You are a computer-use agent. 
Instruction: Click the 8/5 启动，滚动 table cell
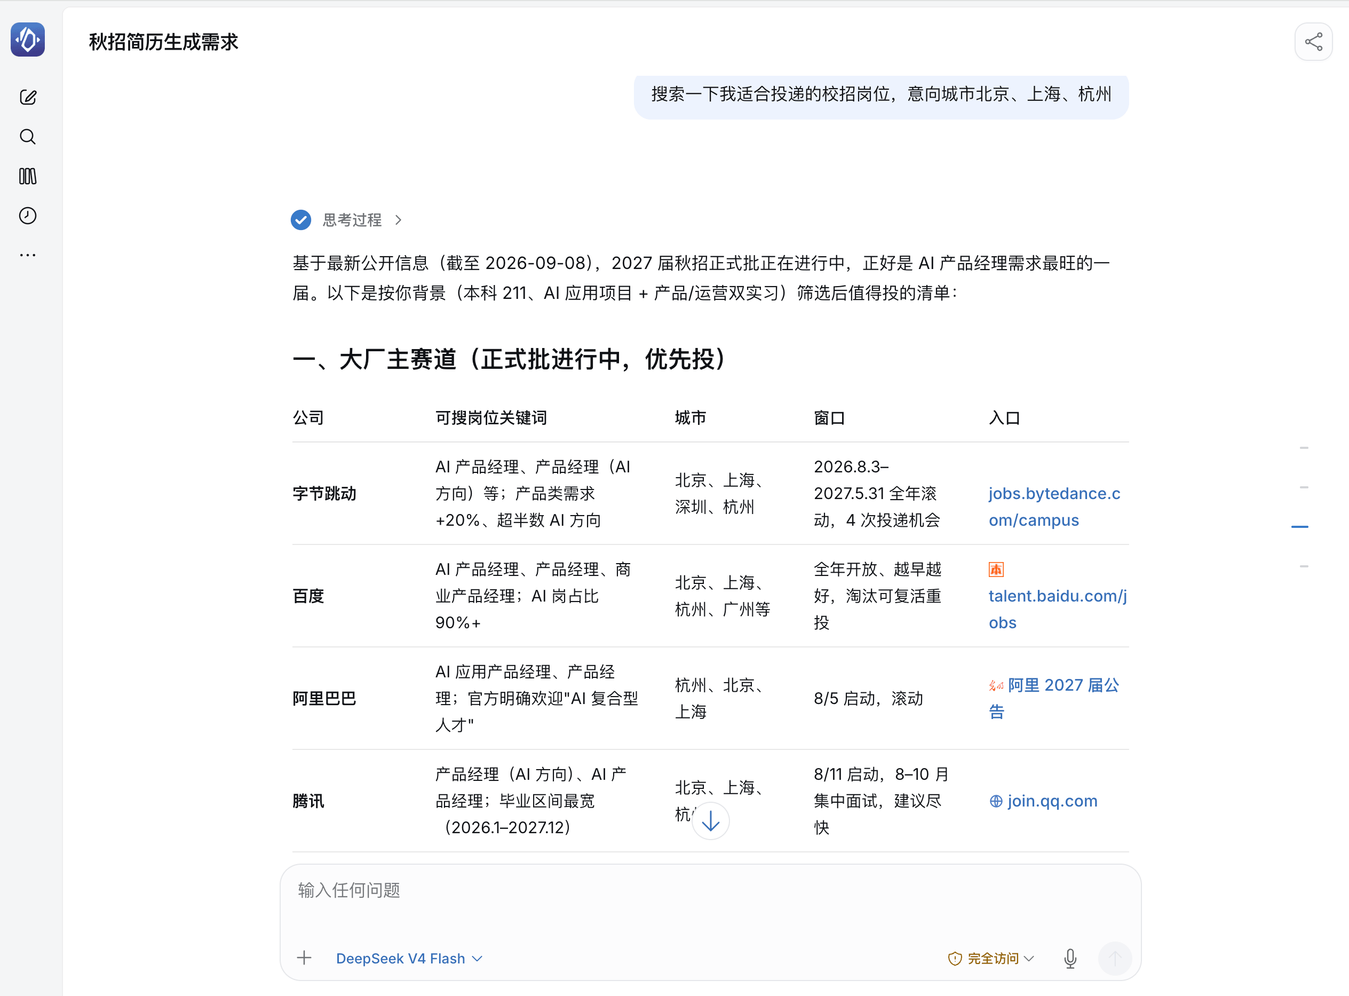point(868,698)
